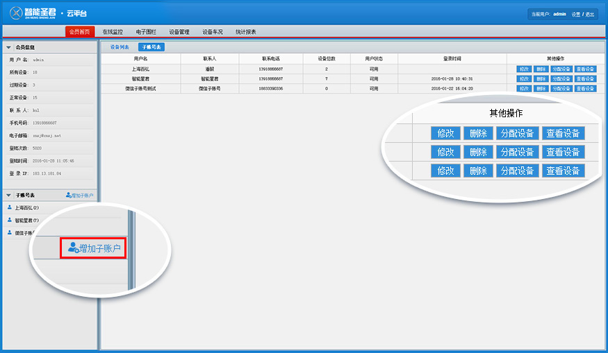Open the 电子围栏 menu

[146, 32]
